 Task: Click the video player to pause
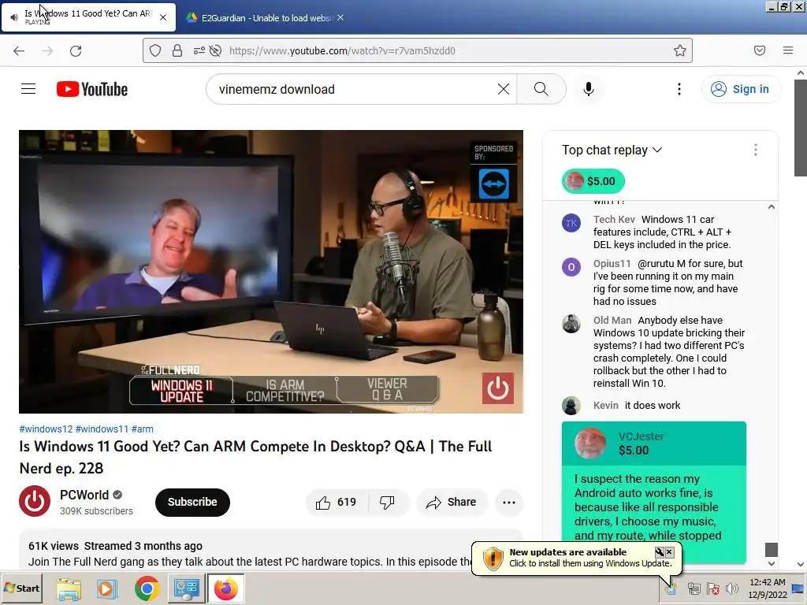pos(271,271)
